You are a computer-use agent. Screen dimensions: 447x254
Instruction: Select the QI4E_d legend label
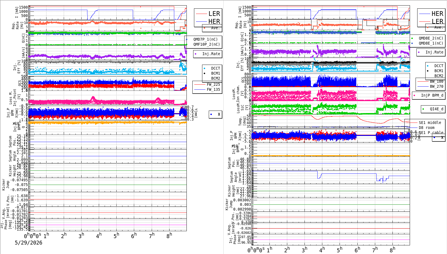coord(436,109)
